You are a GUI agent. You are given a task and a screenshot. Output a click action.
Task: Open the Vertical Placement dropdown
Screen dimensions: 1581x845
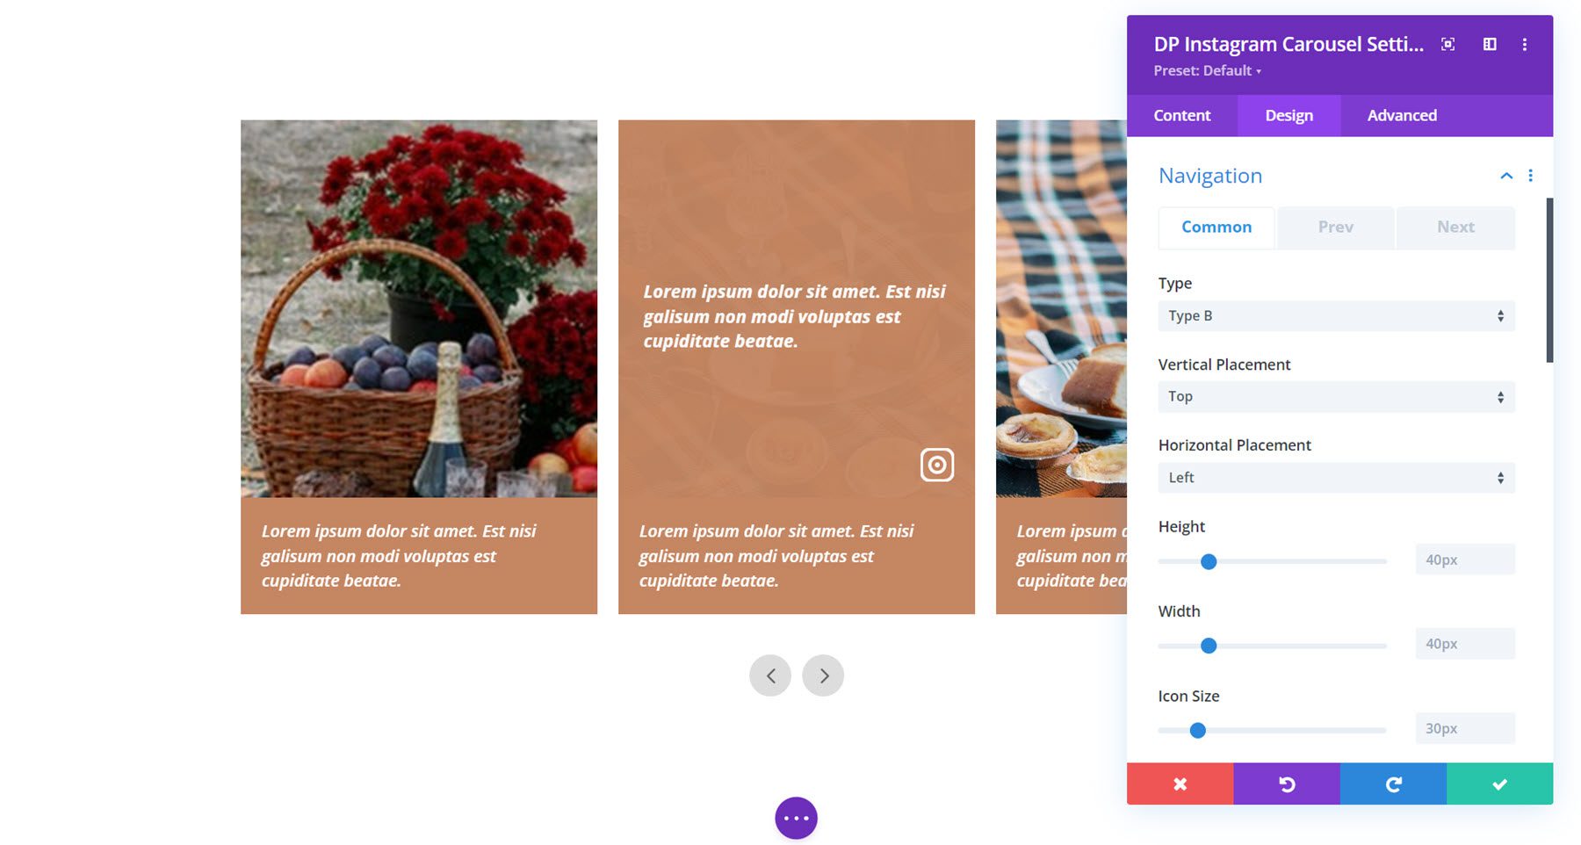coord(1335,396)
